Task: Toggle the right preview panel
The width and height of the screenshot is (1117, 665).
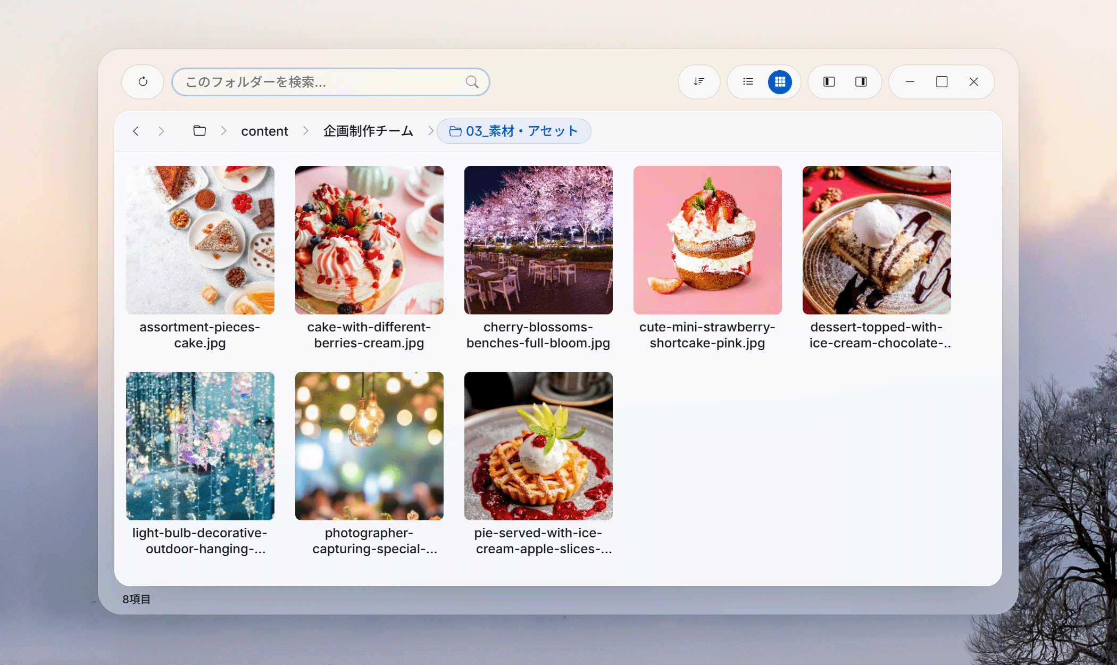Action: coord(861,82)
